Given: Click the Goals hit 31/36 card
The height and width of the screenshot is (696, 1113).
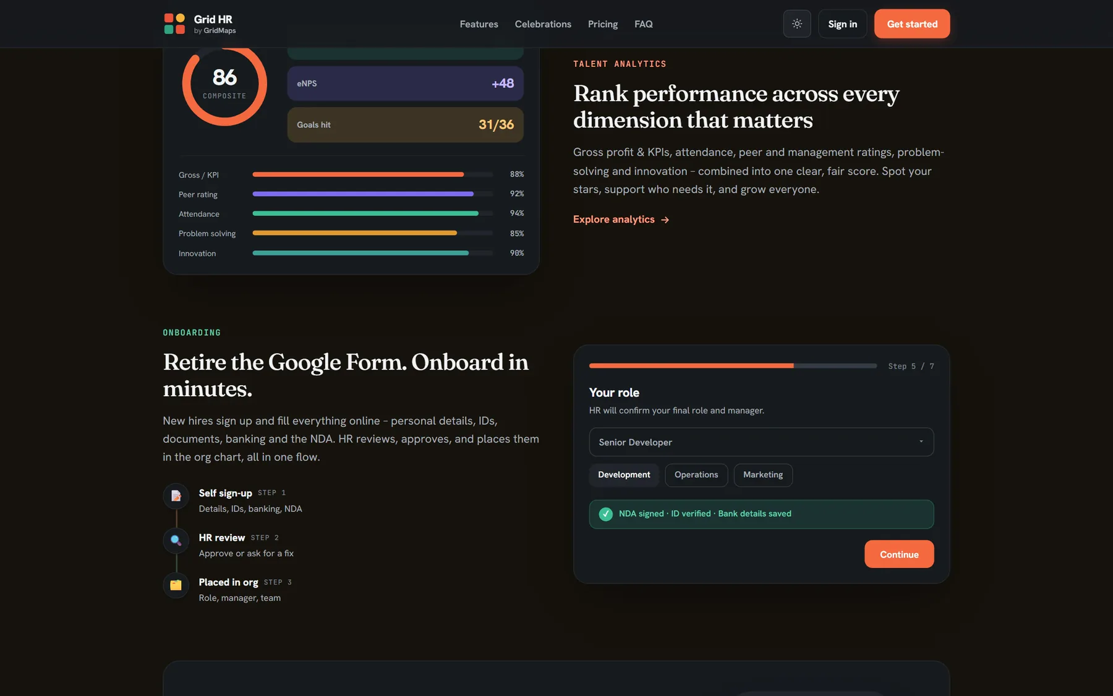Looking at the screenshot, I should 405,125.
